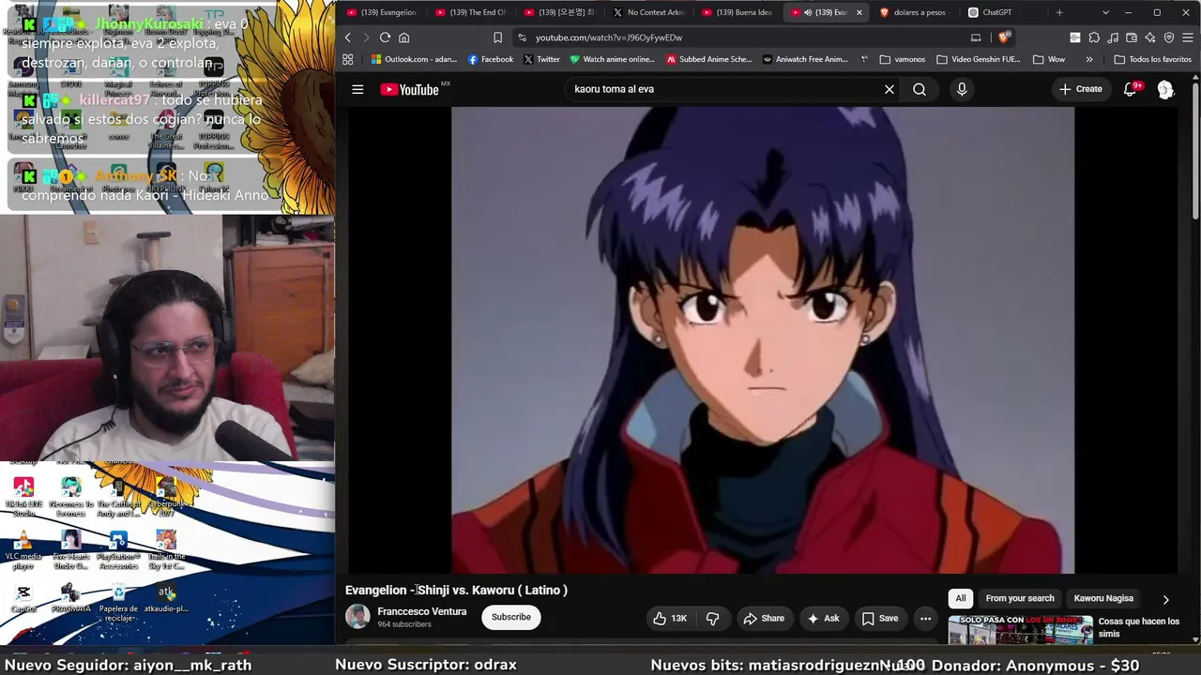The height and width of the screenshot is (675, 1201).
Task: Switch to the first Evangelion tab
Action: (382, 12)
